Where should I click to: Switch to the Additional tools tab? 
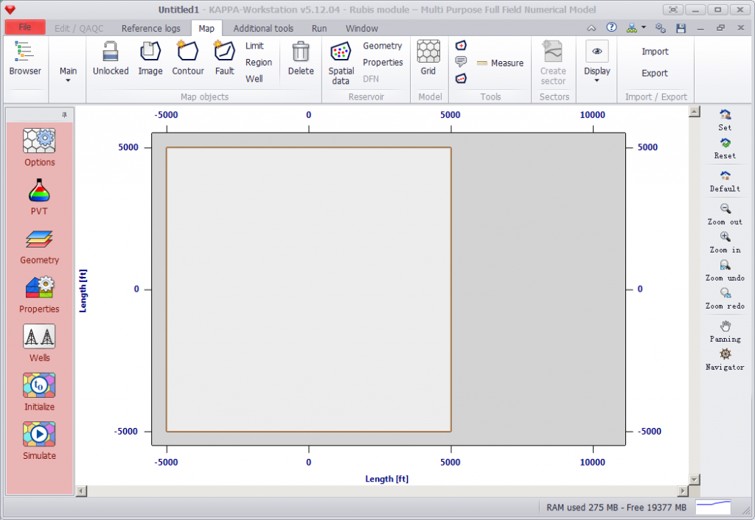(x=263, y=29)
